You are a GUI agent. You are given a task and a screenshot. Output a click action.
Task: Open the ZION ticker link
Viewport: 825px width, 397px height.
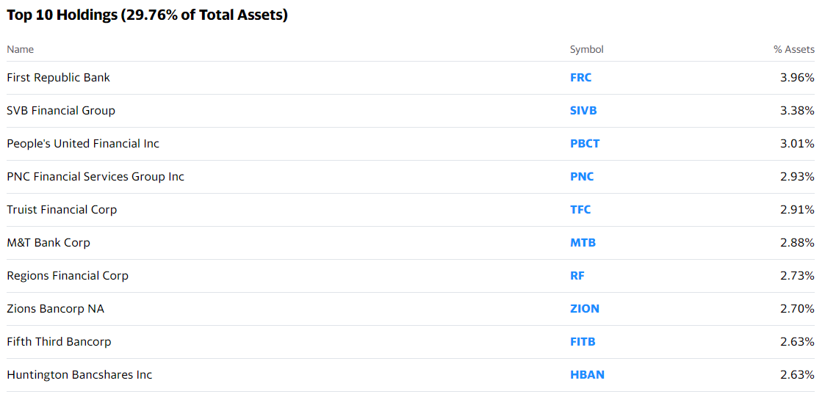[585, 309]
